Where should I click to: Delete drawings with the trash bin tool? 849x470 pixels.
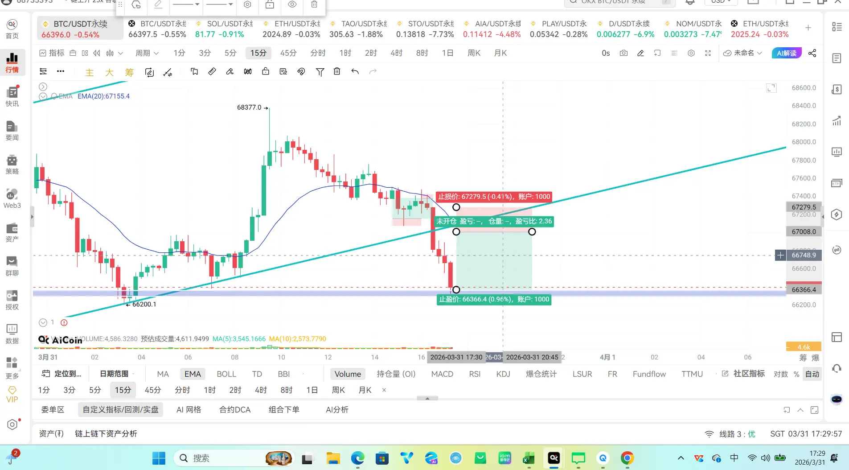click(x=337, y=71)
